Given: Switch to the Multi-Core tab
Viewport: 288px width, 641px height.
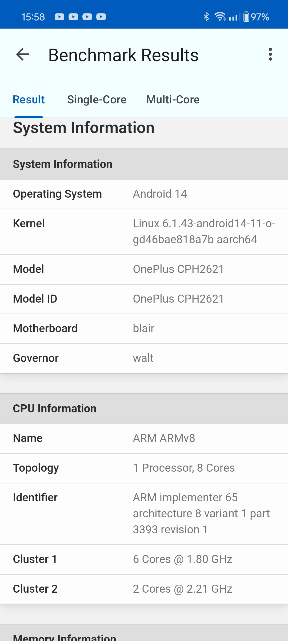Looking at the screenshot, I should (173, 100).
